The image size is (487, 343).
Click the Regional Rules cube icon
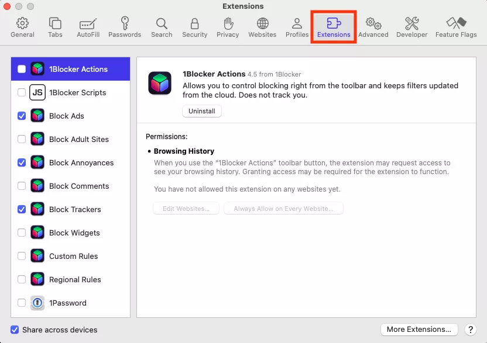tap(37, 279)
